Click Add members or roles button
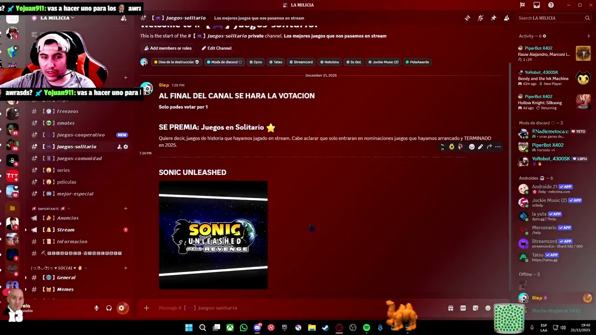This screenshot has width=596, height=335. [x=168, y=48]
